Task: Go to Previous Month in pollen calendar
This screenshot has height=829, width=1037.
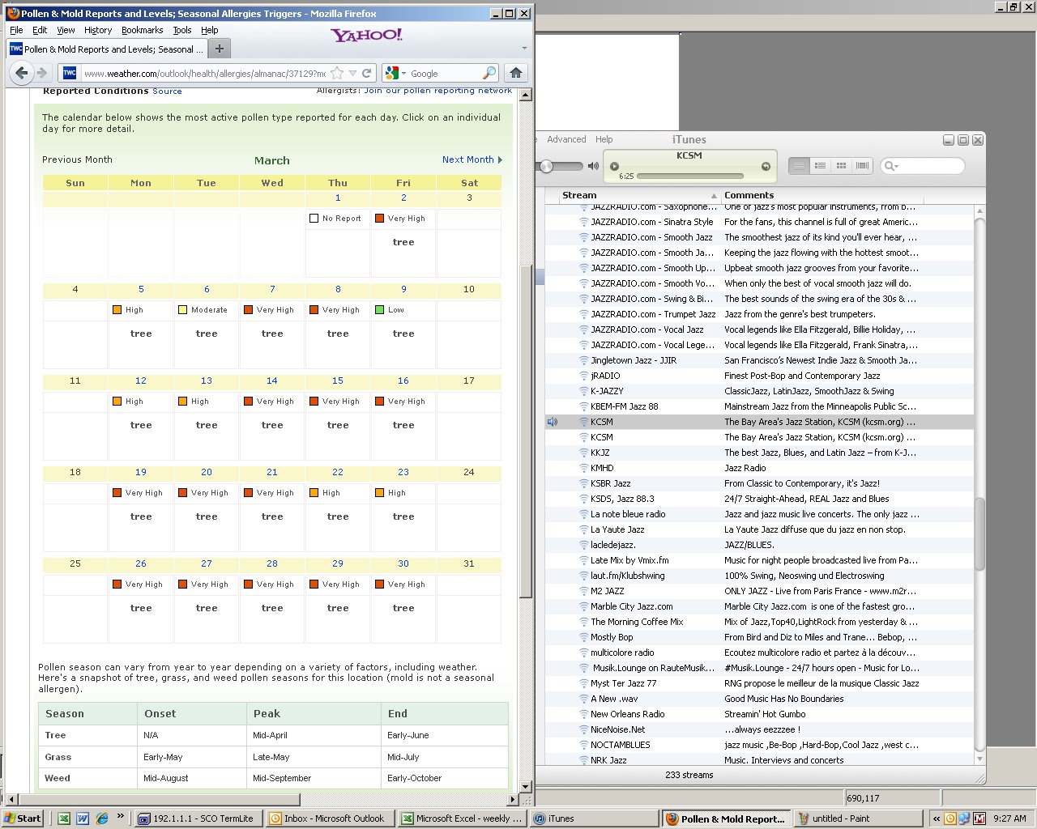Action: (77, 159)
